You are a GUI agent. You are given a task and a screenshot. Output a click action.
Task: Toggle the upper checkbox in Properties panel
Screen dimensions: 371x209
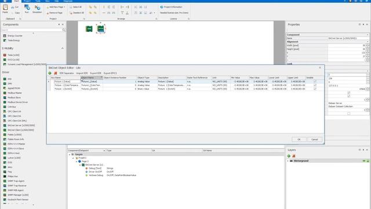pos(348,93)
